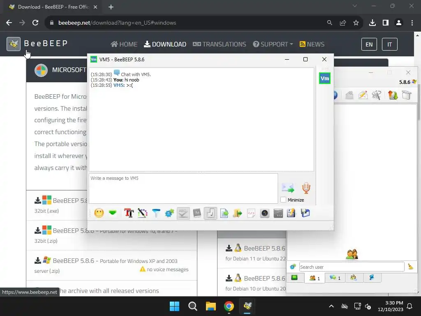The height and width of the screenshot is (316, 421).
Task: Click the camera screenshot icon
Action: [265, 214]
